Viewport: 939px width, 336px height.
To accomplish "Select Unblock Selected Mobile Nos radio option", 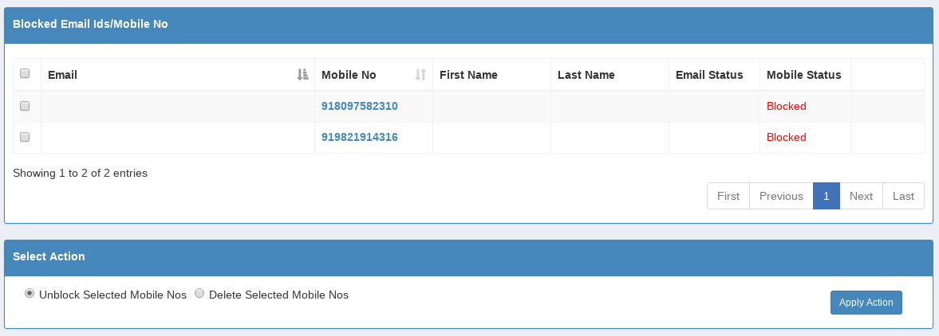I will point(30,293).
